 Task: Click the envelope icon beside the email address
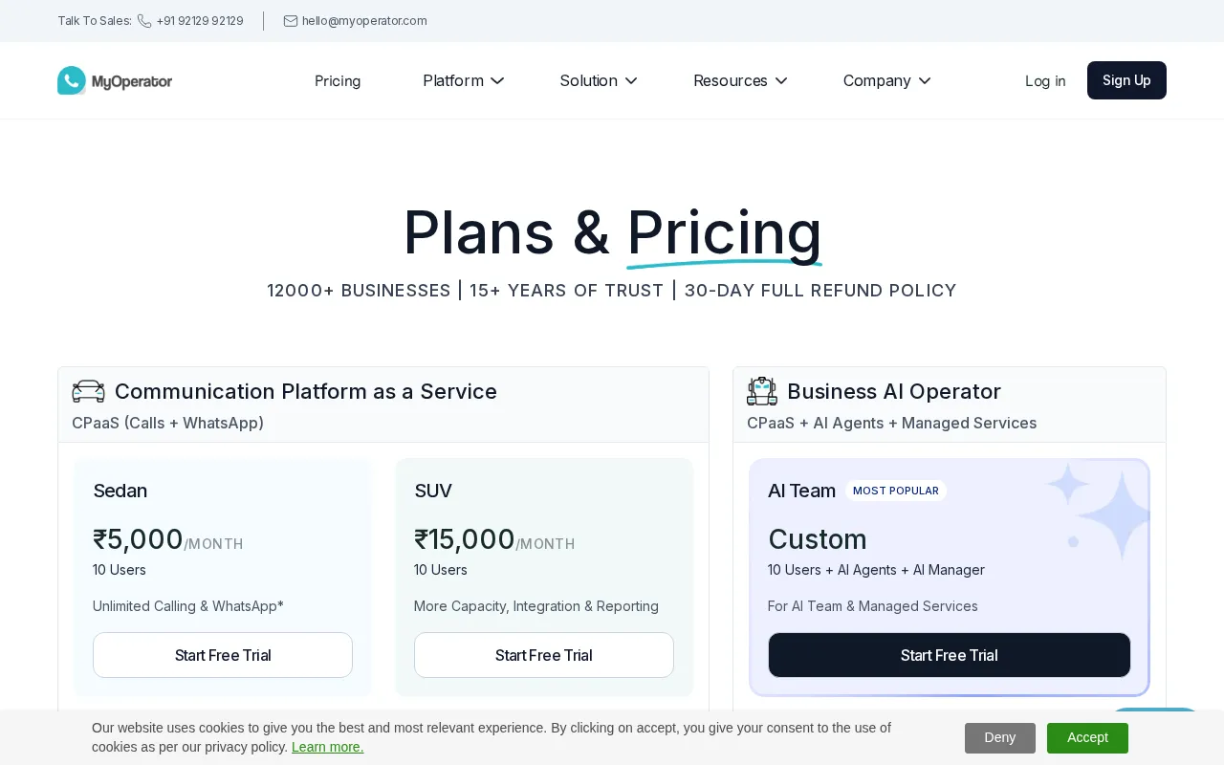291,21
